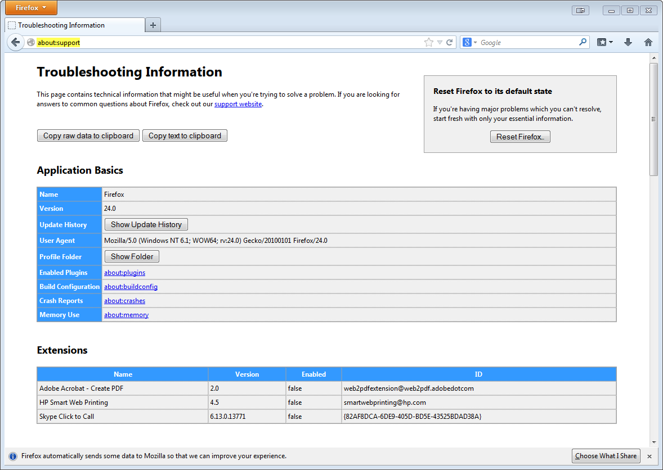663x470 pixels.
Task: Click the search magnifier icon
Action: 583,42
